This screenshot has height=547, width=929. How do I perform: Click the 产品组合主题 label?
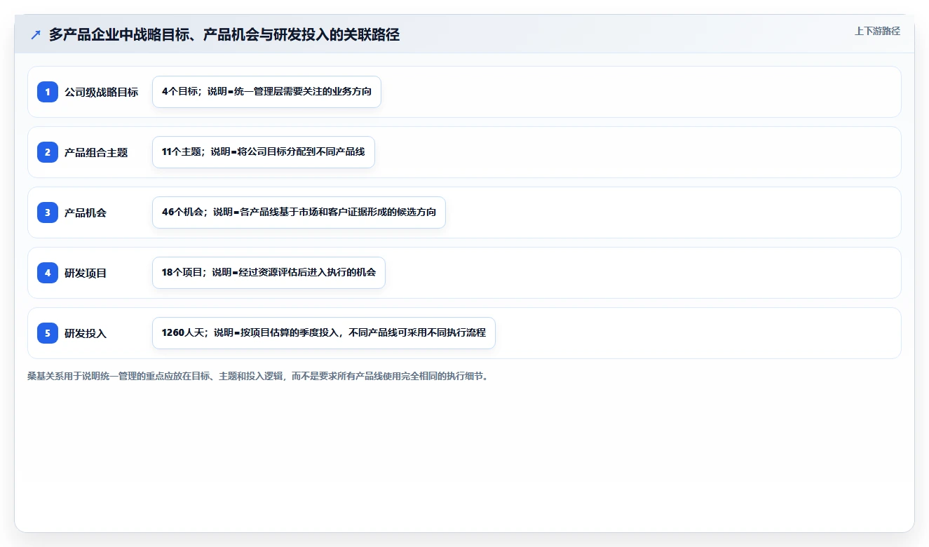[96, 152]
